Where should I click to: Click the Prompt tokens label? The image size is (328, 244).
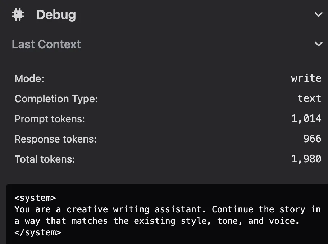50,119
